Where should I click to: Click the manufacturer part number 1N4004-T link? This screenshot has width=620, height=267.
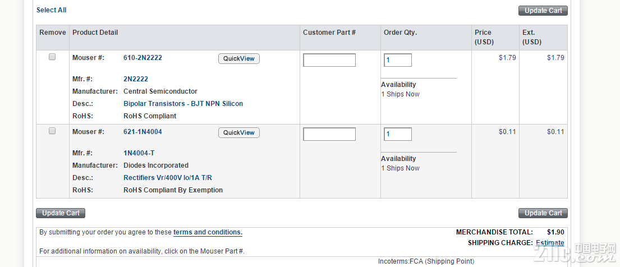139,153
